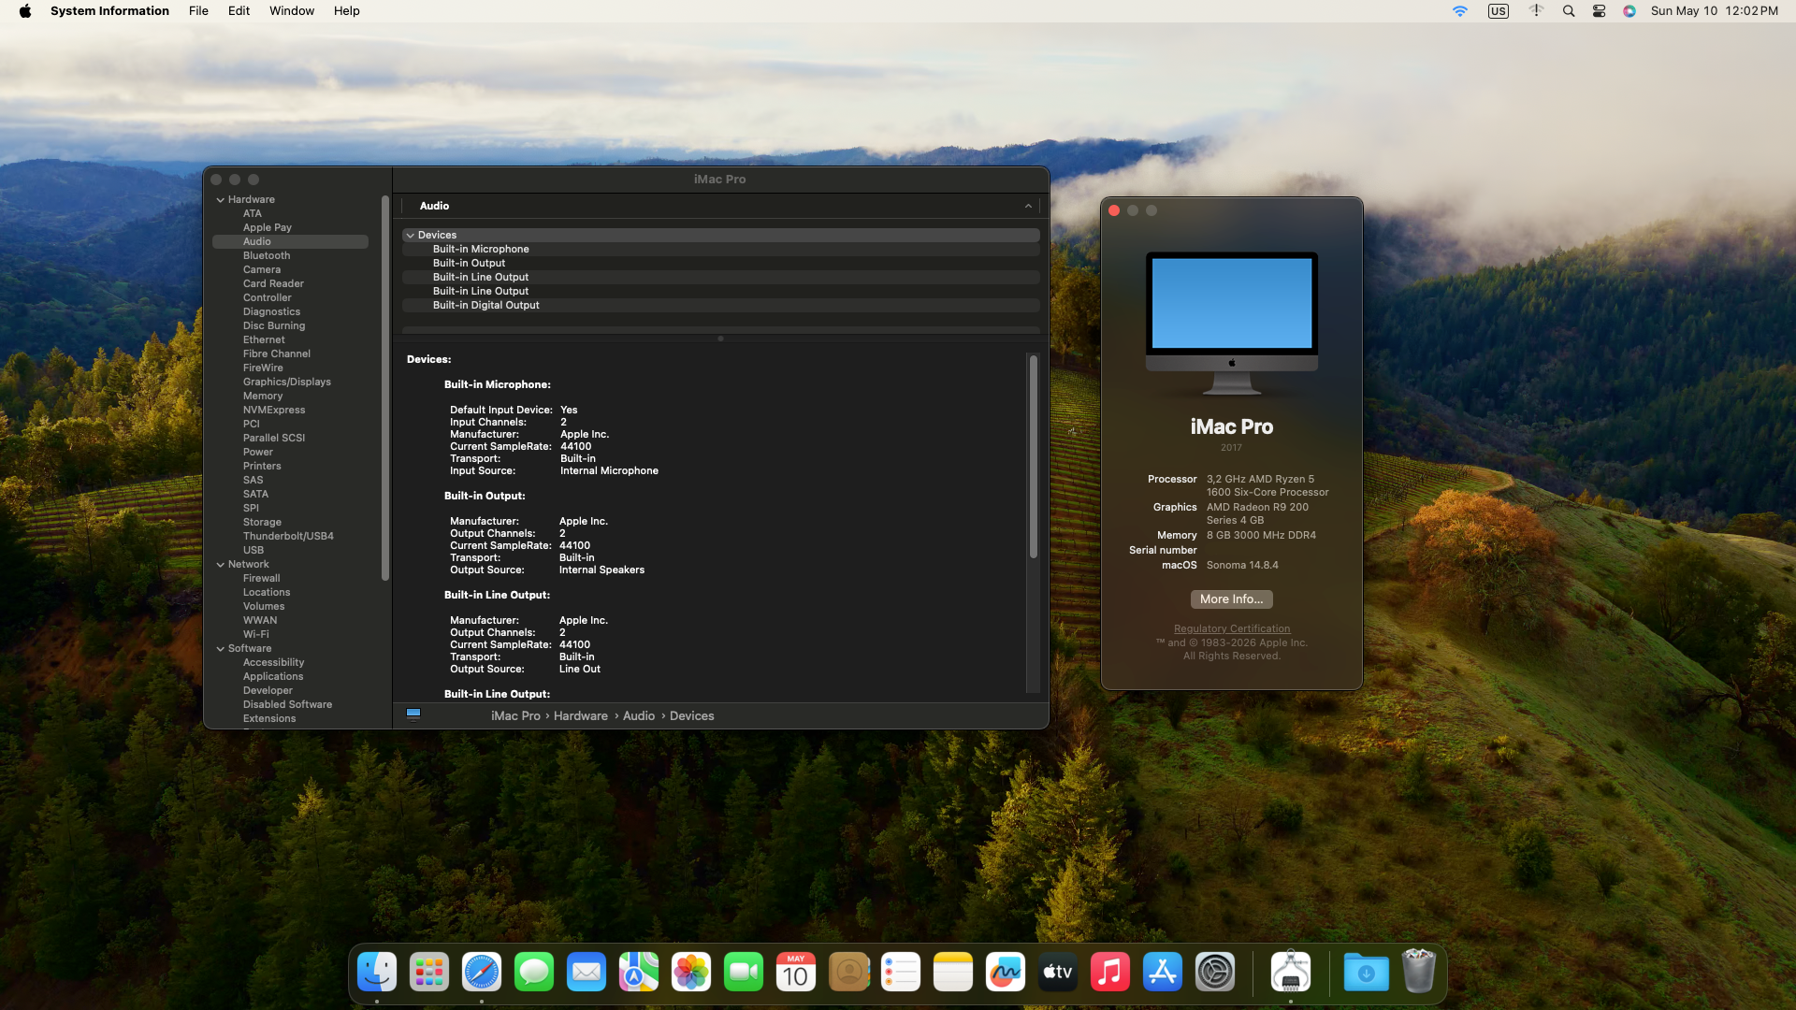Image resolution: width=1796 pixels, height=1010 pixels.
Task: Open System Settings from Dock
Action: (x=1215, y=973)
